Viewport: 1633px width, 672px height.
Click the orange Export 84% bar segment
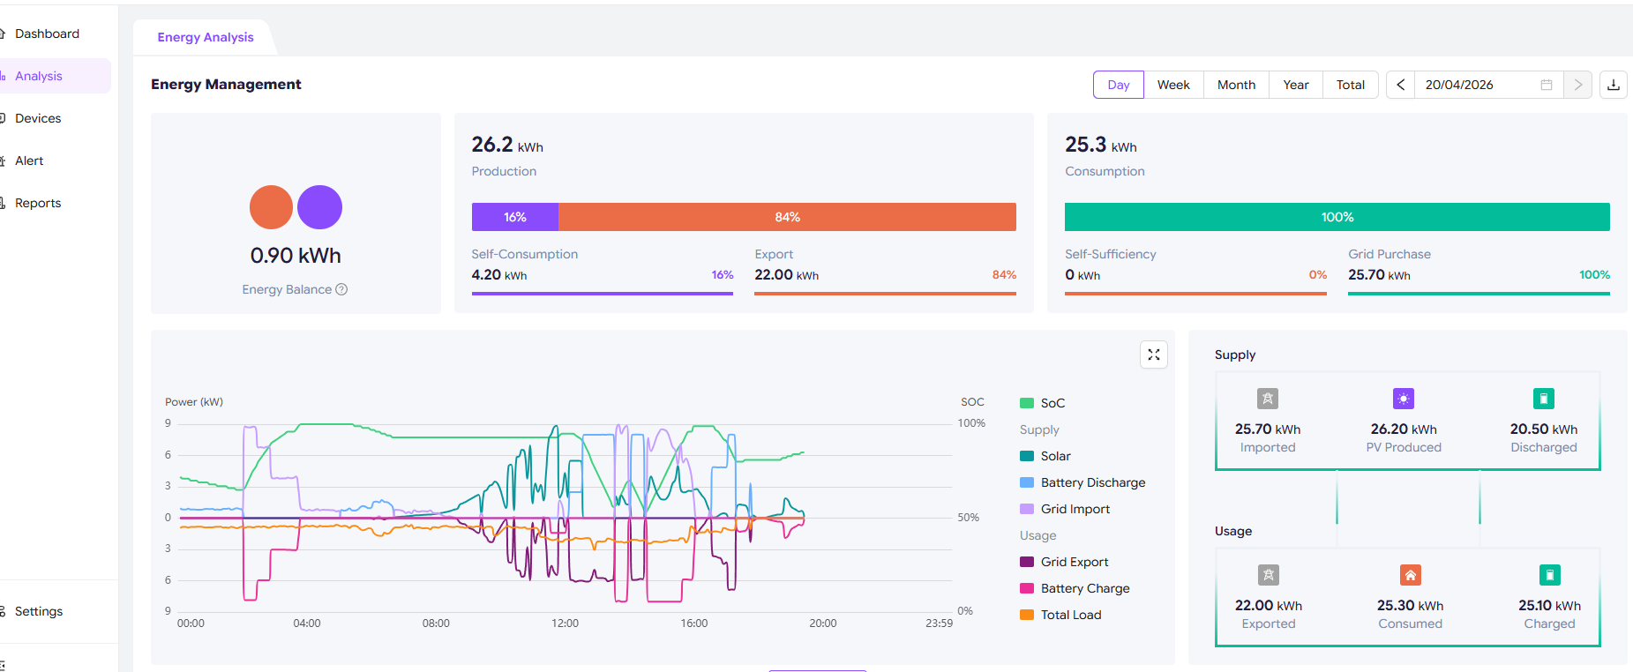(x=787, y=217)
